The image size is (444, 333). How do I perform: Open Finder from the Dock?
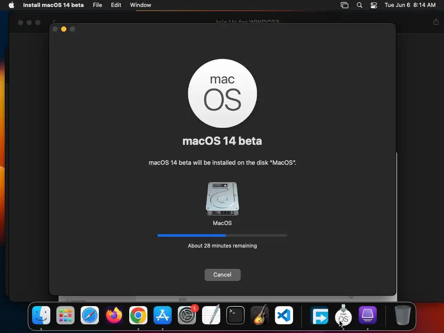(41, 315)
